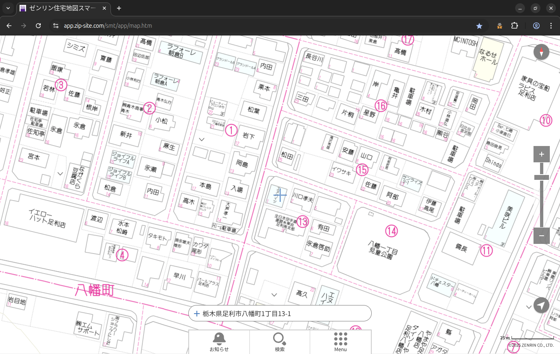Click 家具の宝船 ラビス足利店 label

(534, 88)
